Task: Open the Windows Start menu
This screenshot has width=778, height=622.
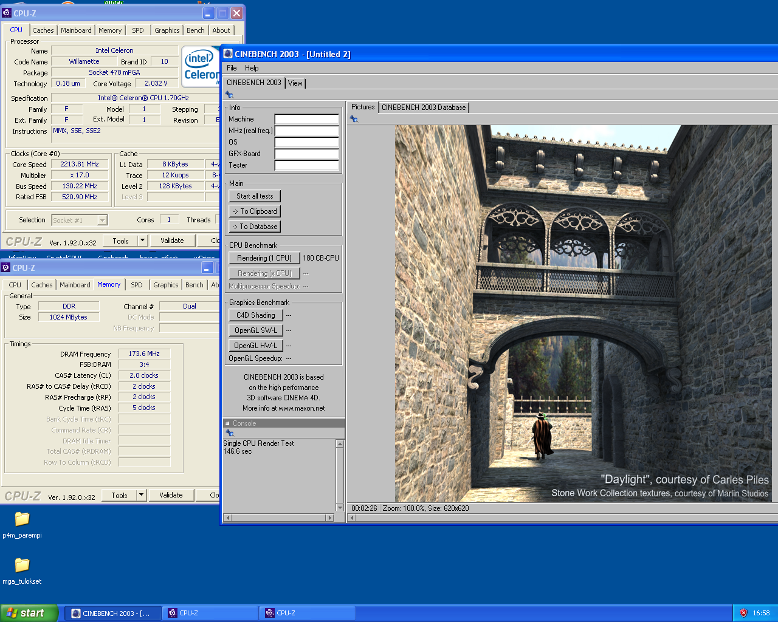Action: point(29,613)
